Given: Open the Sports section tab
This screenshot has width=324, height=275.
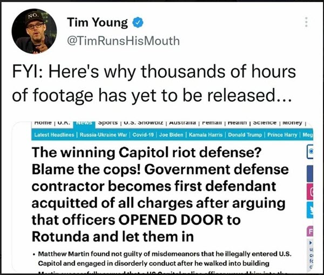Looking at the screenshot, I should (x=107, y=123).
